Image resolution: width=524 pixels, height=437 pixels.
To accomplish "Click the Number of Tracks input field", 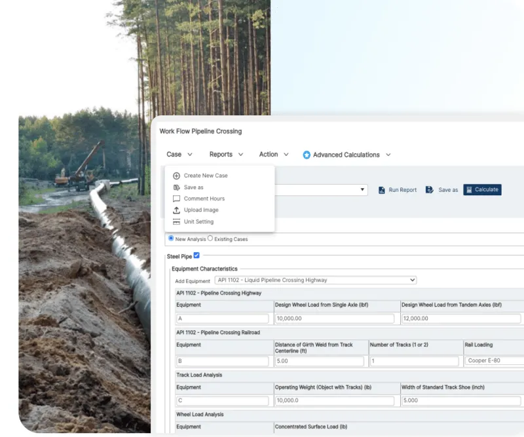I will tap(414, 361).
